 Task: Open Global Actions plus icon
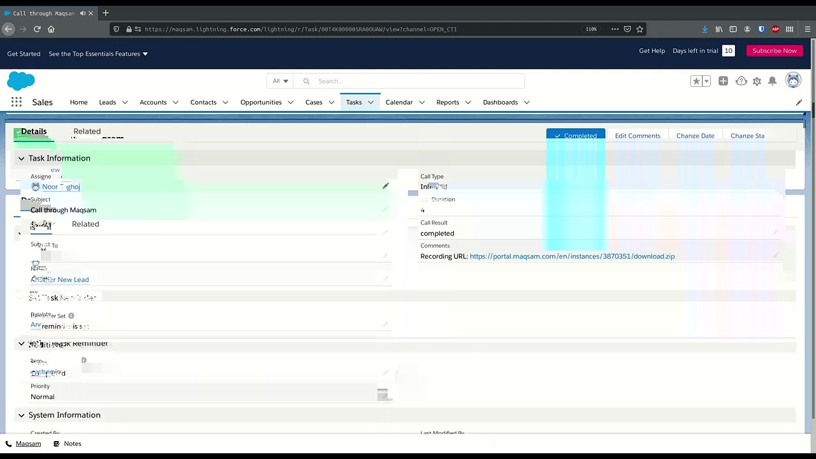(x=723, y=81)
